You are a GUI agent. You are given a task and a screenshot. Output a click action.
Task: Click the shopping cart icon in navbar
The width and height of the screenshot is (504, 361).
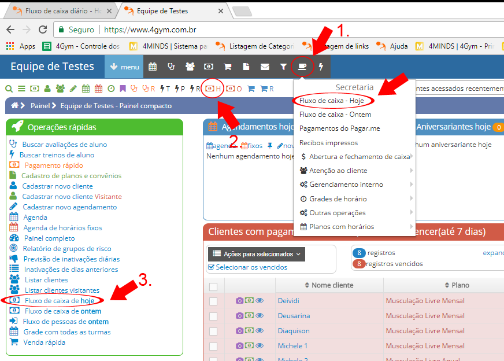(228, 67)
